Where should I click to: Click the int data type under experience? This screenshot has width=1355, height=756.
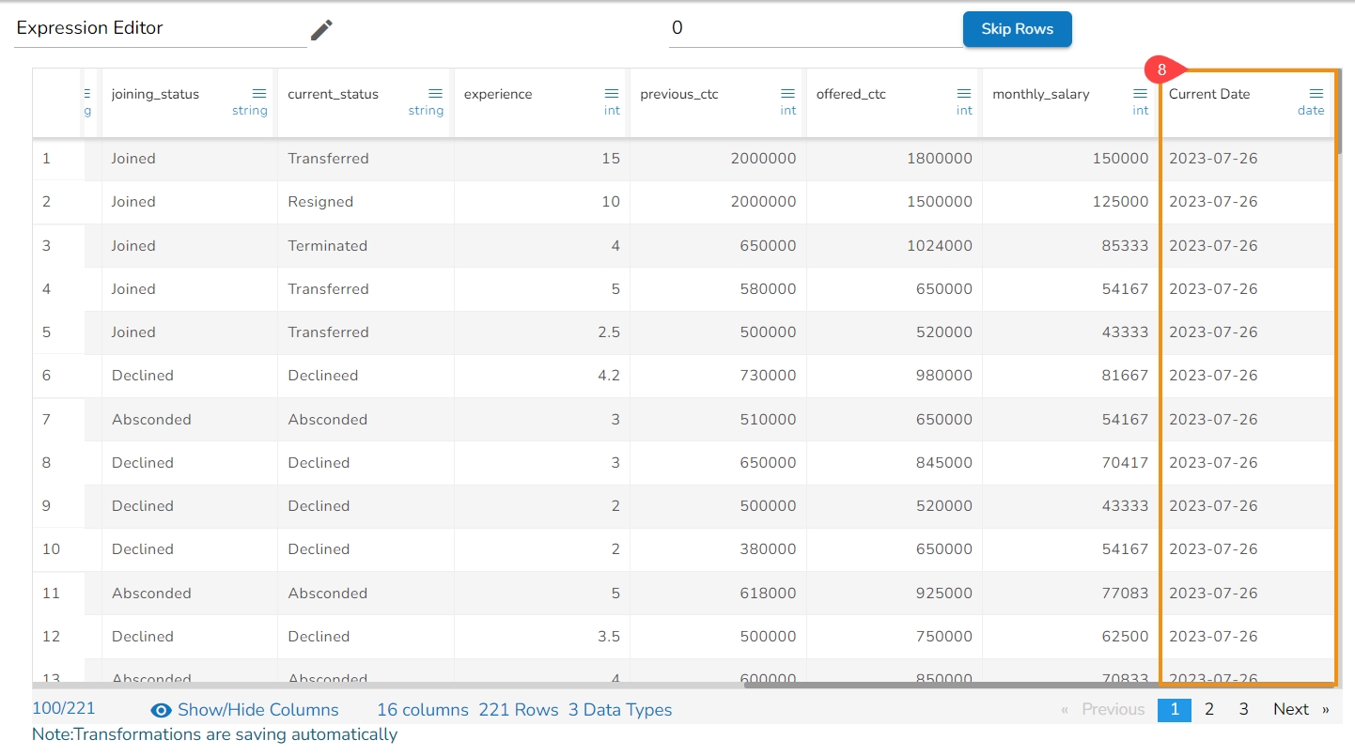pyautogui.click(x=612, y=111)
